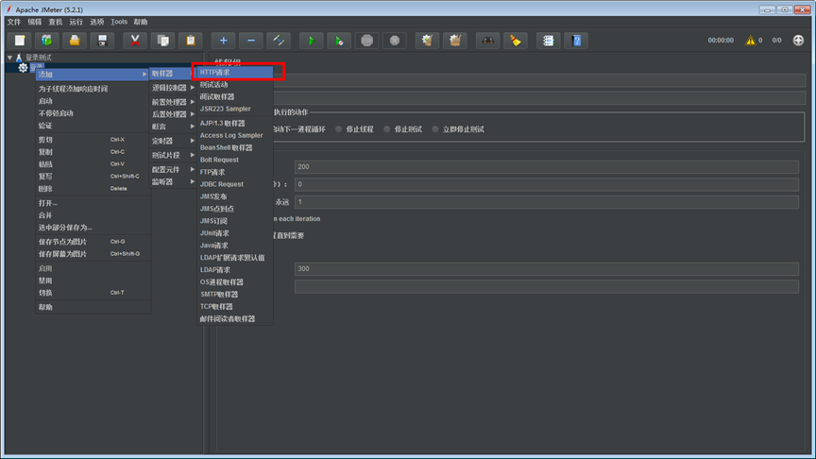Select the thread group gear icon
Screen dimensions: 816x459
[x=23, y=68]
